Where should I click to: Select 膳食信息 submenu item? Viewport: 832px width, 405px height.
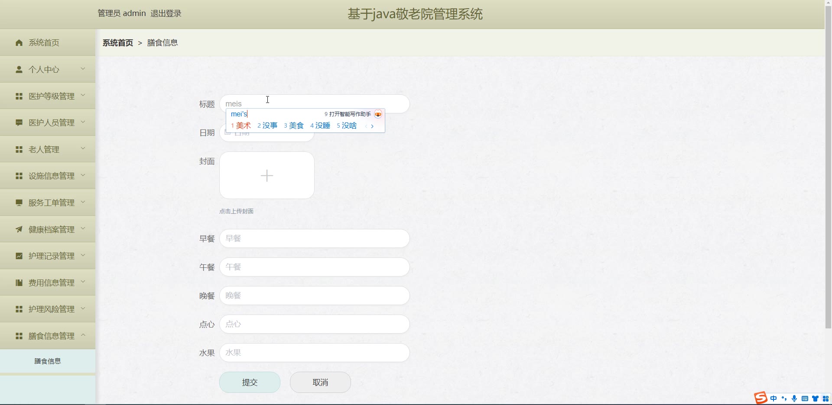(x=48, y=361)
